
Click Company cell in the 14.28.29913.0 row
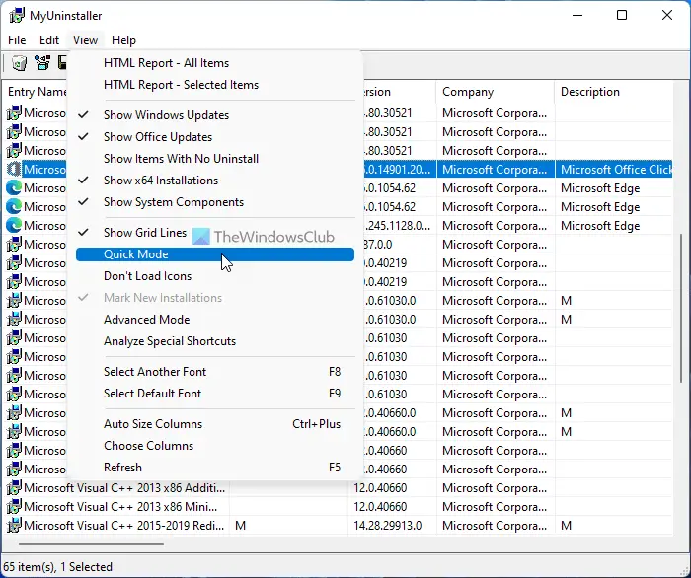click(496, 525)
